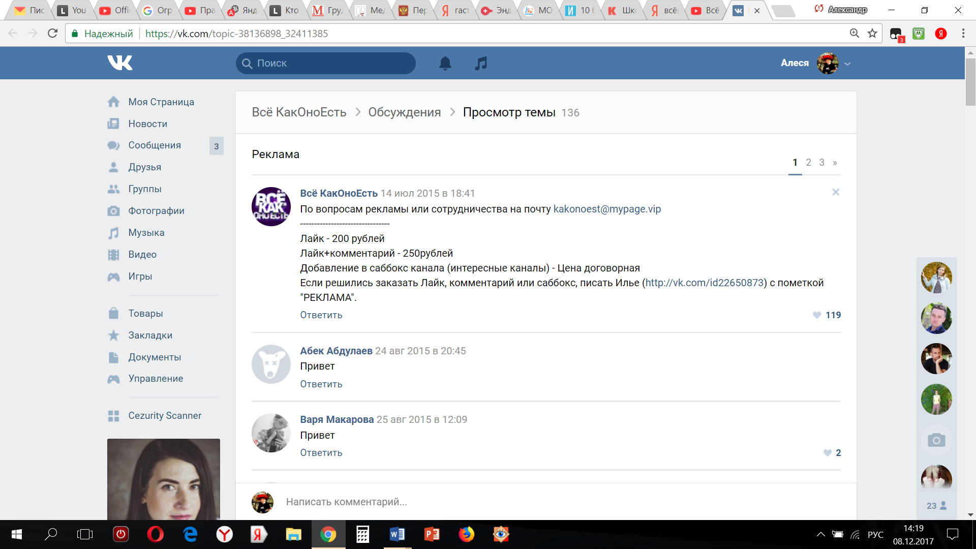
Task: Click the VK logo icon
Action: tap(120, 63)
